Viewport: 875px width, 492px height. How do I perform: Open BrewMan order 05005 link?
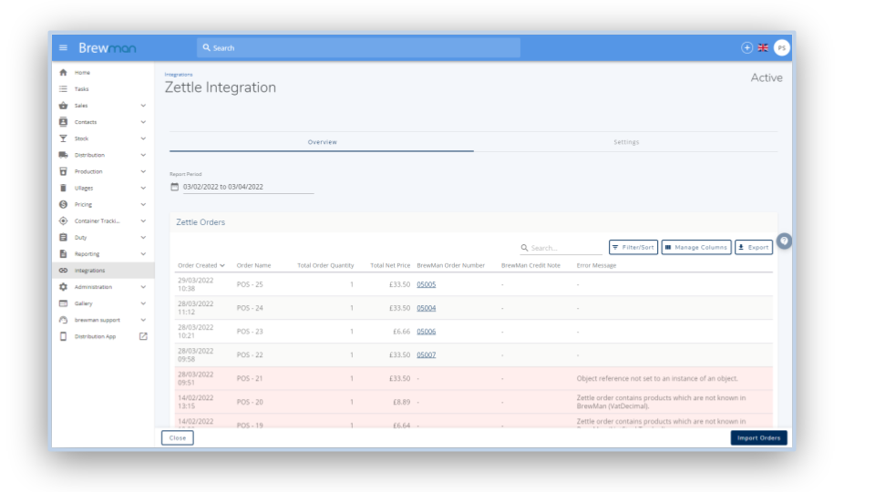pyautogui.click(x=427, y=284)
